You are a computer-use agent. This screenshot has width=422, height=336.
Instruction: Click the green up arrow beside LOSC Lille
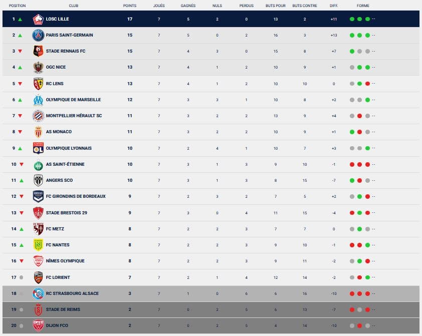(x=20, y=20)
